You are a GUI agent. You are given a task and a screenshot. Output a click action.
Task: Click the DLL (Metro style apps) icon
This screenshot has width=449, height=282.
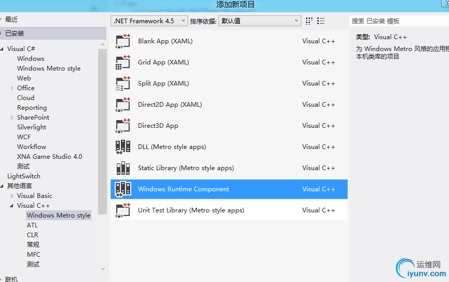point(123,147)
